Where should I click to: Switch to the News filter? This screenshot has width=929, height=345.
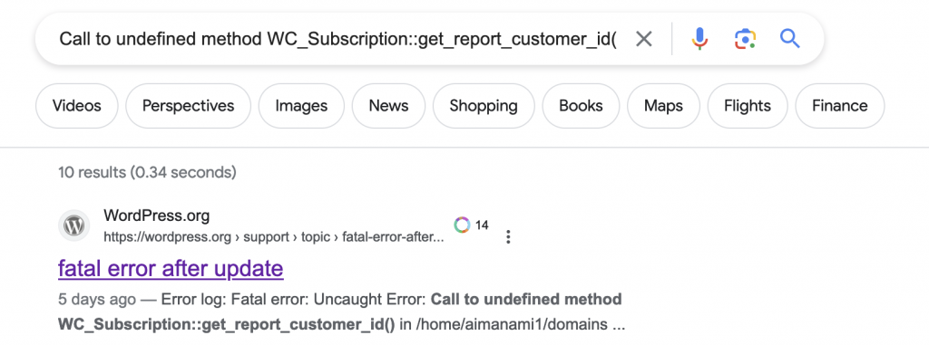pyautogui.click(x=388, y=106)
